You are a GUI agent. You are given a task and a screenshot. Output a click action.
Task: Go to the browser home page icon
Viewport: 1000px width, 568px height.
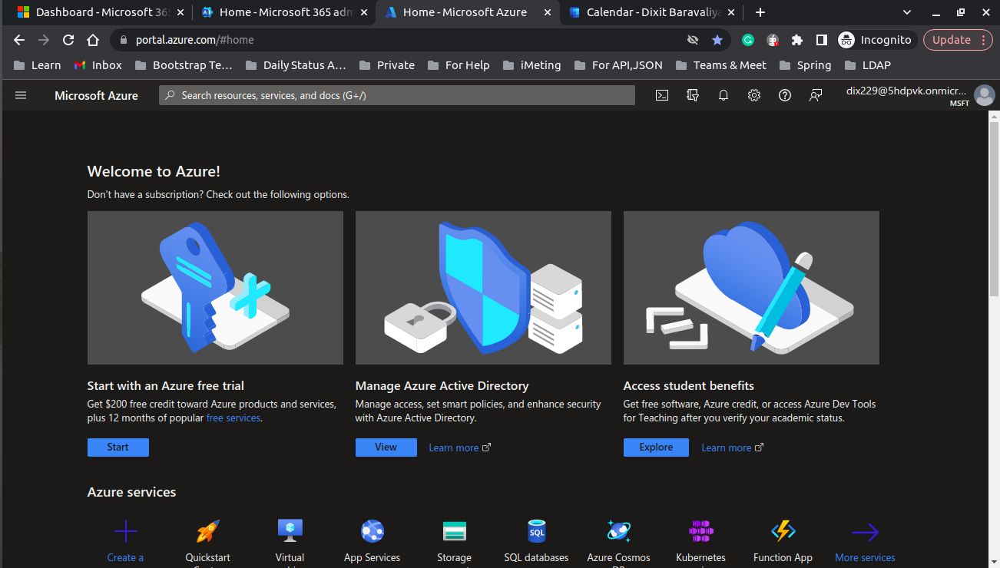click(93, 40)
